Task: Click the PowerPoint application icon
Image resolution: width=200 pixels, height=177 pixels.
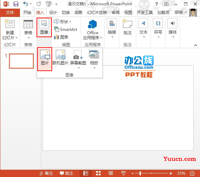Action: coord(6,4)
